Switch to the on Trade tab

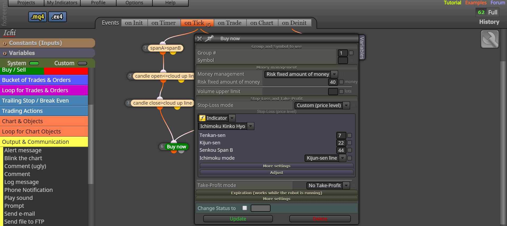pos(230,23)
